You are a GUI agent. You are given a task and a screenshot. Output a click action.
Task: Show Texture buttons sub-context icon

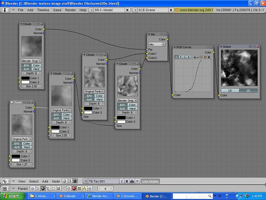pyautogui.click(x=79, y=188)
